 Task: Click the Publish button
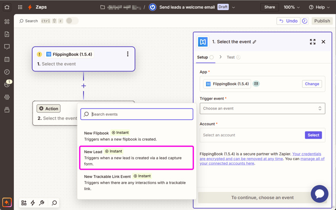click(322, 21)
